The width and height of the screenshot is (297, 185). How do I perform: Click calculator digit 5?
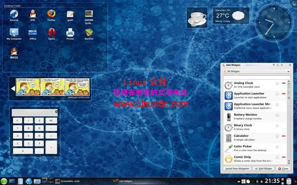28,136
